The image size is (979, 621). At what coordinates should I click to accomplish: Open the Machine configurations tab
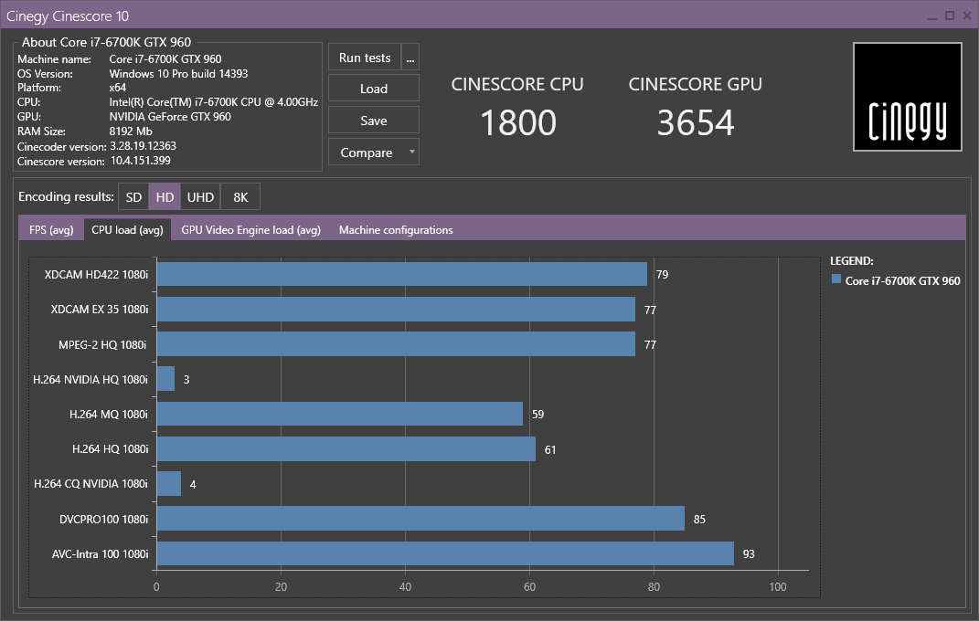coord(396,229)
